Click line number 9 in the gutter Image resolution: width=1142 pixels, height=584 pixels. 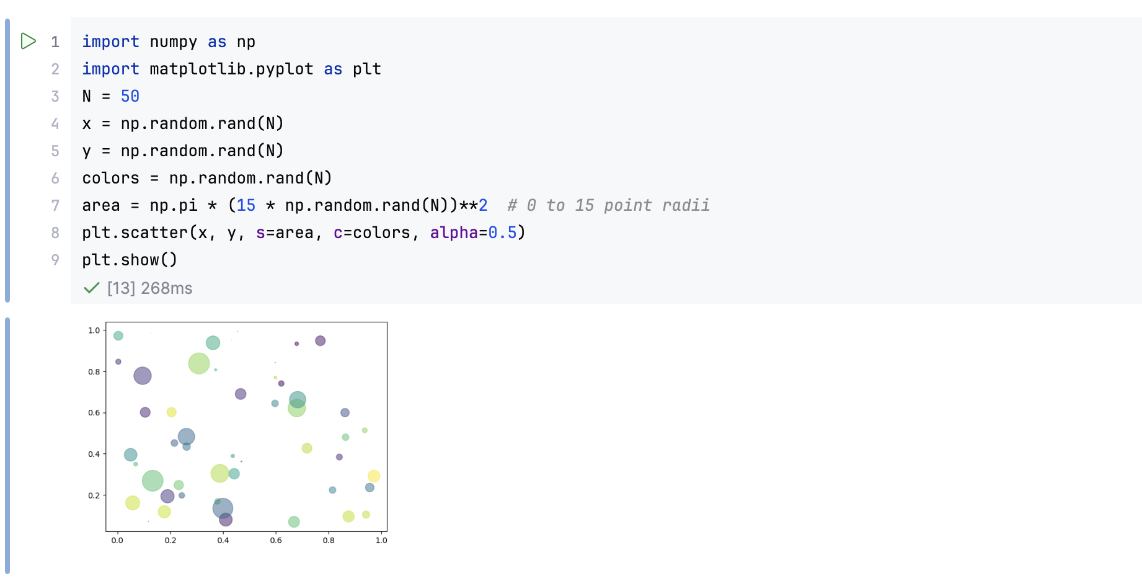click(55, 260)
